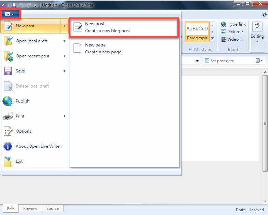
Task: Click the Redo icon in title bar
Action: coord(29,5)
